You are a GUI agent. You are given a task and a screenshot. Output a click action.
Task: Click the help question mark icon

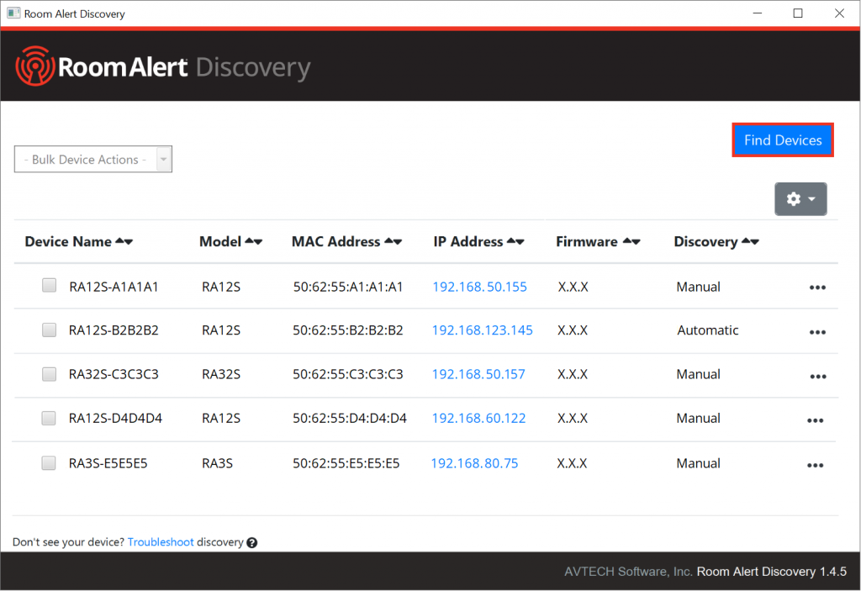[x=252, y=543]
